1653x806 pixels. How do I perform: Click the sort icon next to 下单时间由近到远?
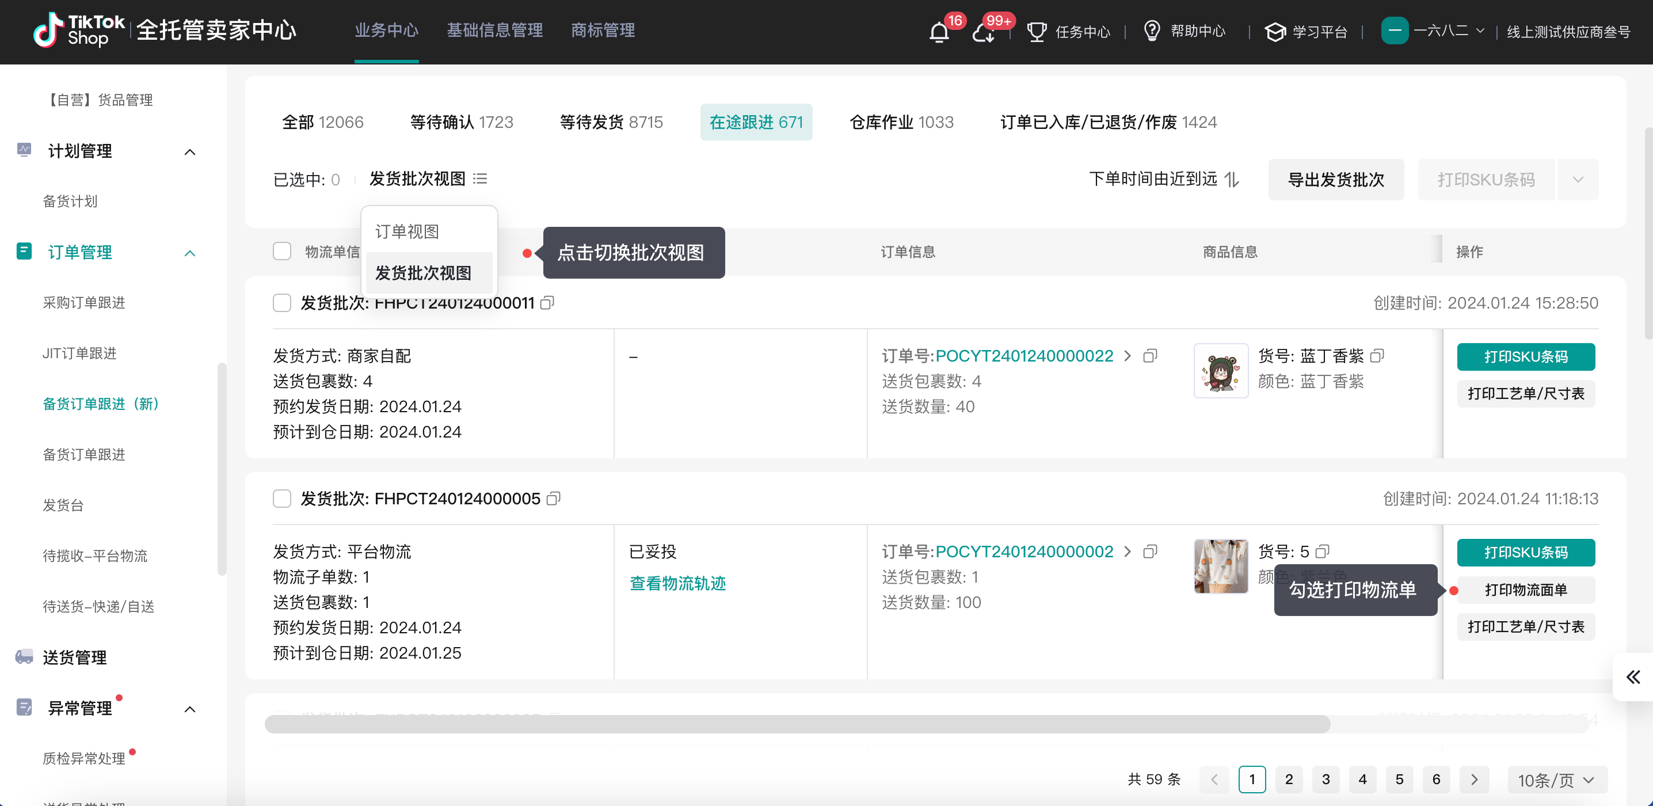click(x=1232, y=179)
